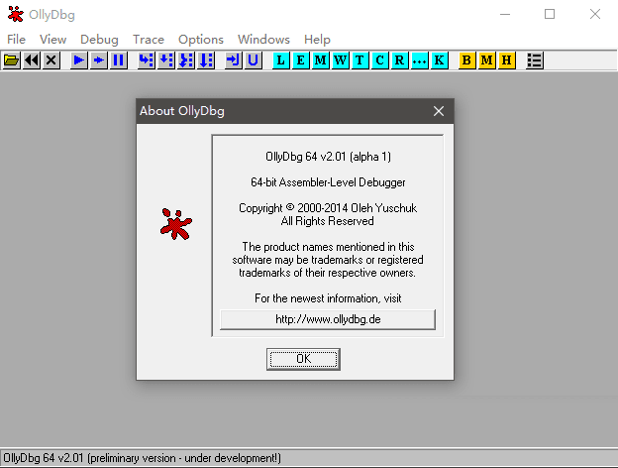
Task: Open the Options menu
Action: [201, 40]
